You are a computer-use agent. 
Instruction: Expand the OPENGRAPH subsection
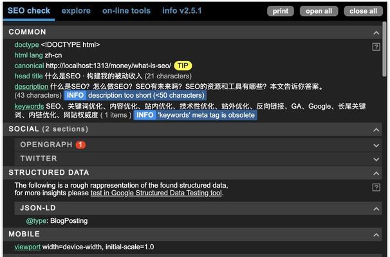[376, 145]
